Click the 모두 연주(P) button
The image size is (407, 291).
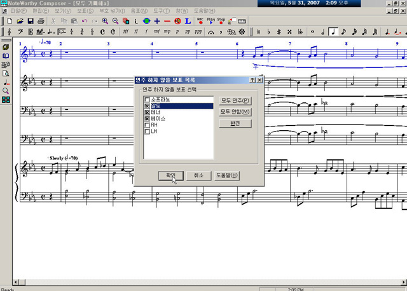(235, 100)
